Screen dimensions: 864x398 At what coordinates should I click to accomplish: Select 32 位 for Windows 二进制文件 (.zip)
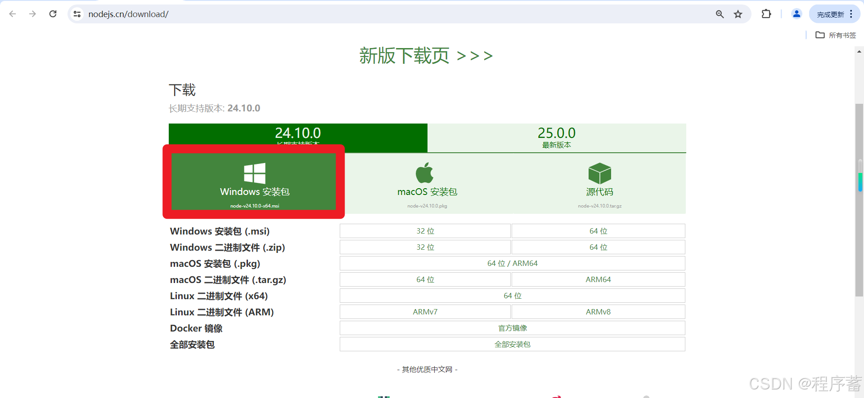(425, 247)
